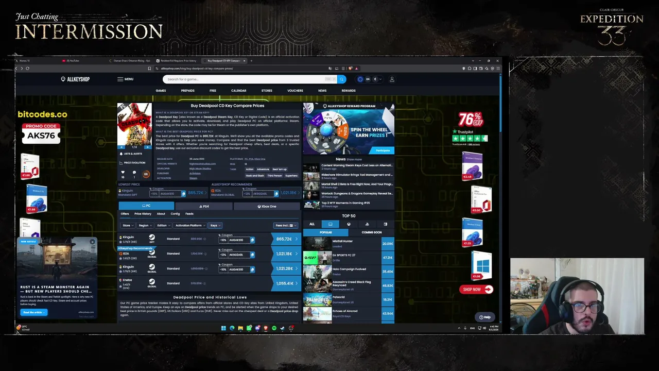Click the Participate button on wheel banner
The width and height of the screenshot is (659, 371).
point(383,150)
